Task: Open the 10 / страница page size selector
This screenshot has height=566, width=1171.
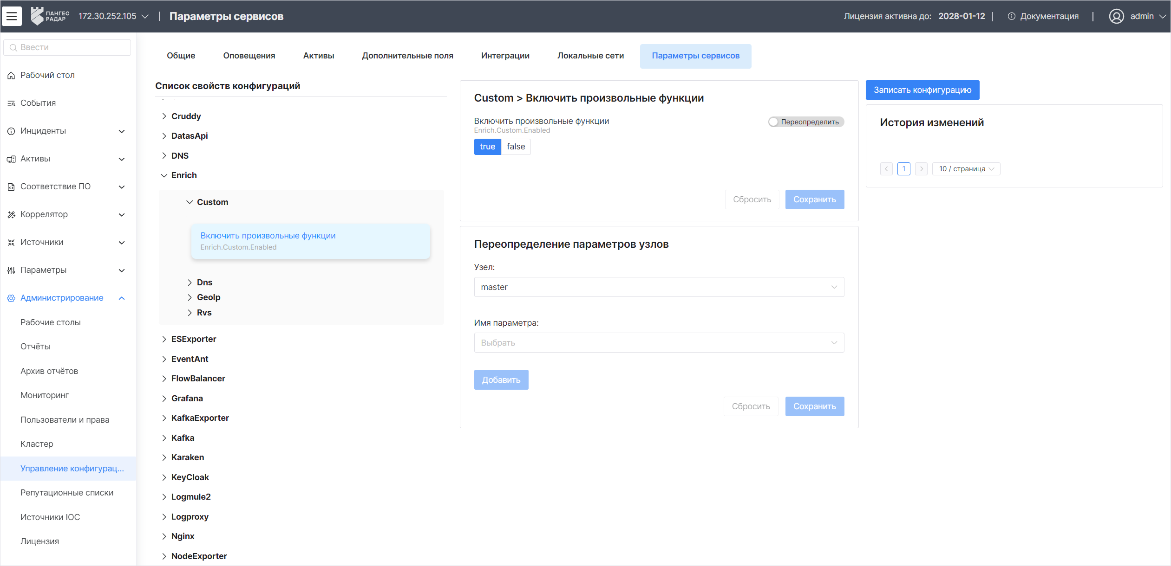Action: [x=966, y=169]
